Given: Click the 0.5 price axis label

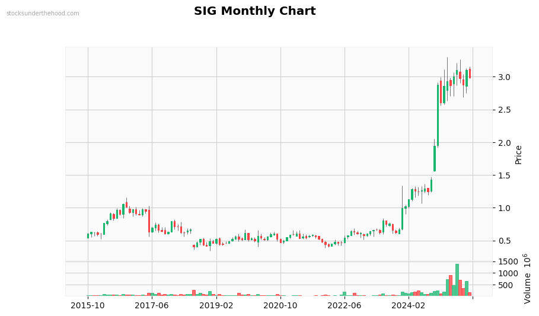Looking at the screenshot, I should pos(504,241).
